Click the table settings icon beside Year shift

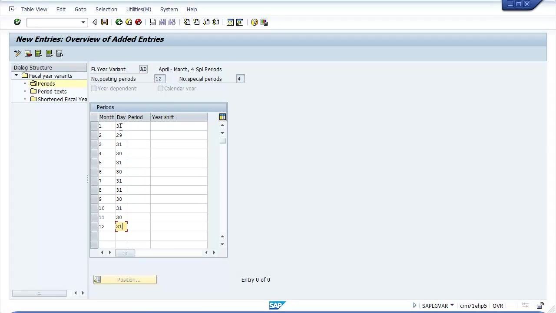point(222,117)
